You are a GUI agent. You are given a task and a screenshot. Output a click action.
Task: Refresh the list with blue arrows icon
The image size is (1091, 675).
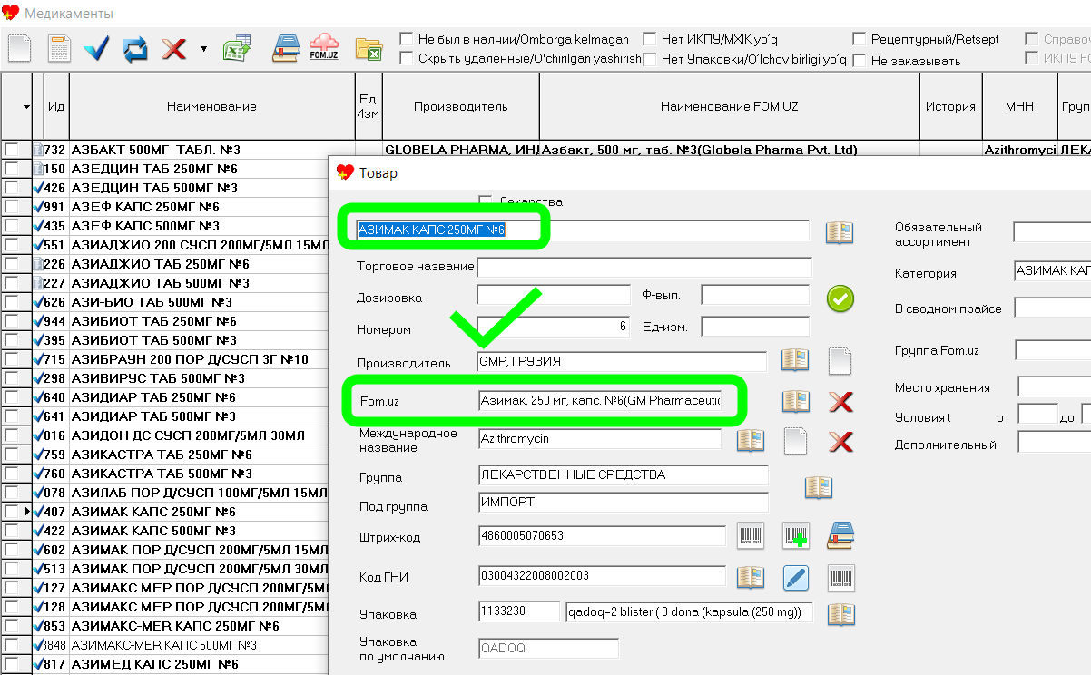(135, 48)
